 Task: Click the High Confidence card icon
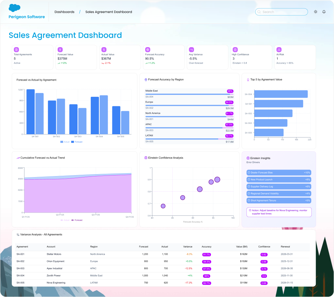click(x=234, y=49)
